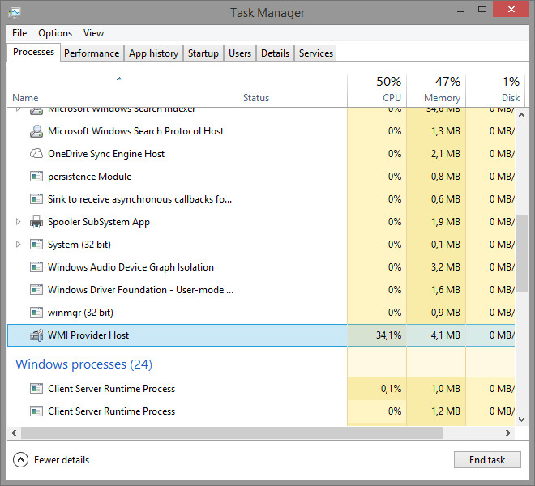Expand the Spooler SubSystem App group
The height and width of the screenshot is (486, 535).
(18, 222)
